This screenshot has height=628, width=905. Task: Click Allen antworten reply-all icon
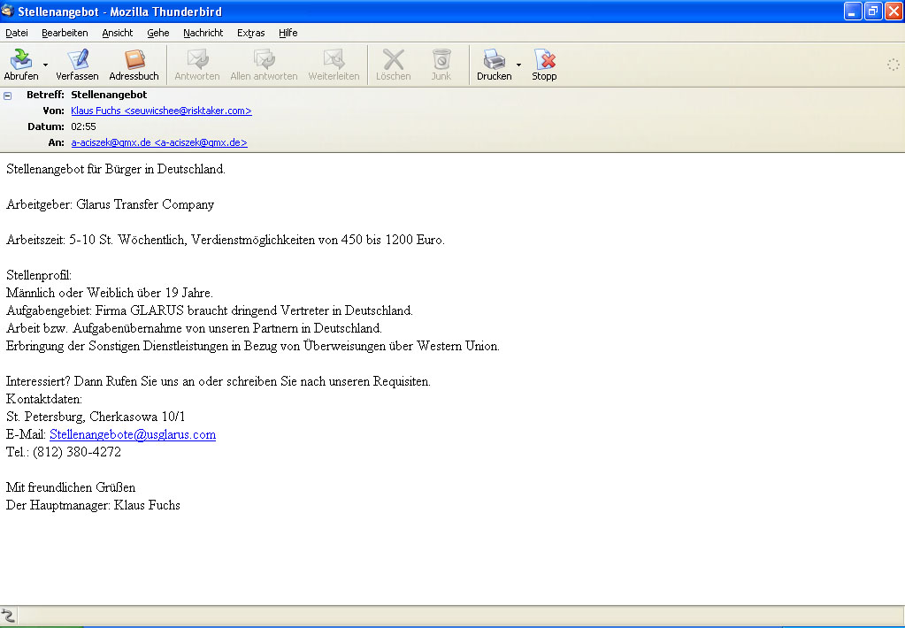[265, 59]
